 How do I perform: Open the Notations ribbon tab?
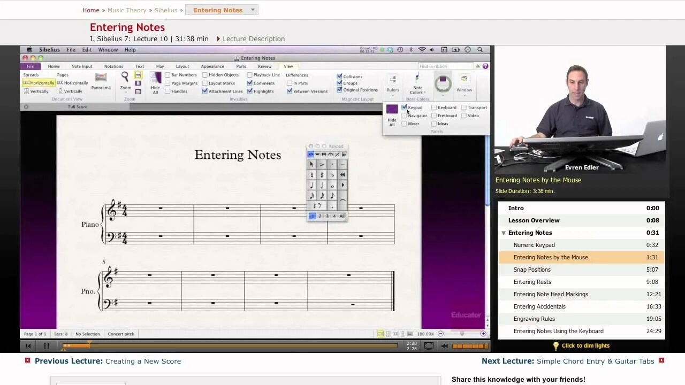(113, 66)
